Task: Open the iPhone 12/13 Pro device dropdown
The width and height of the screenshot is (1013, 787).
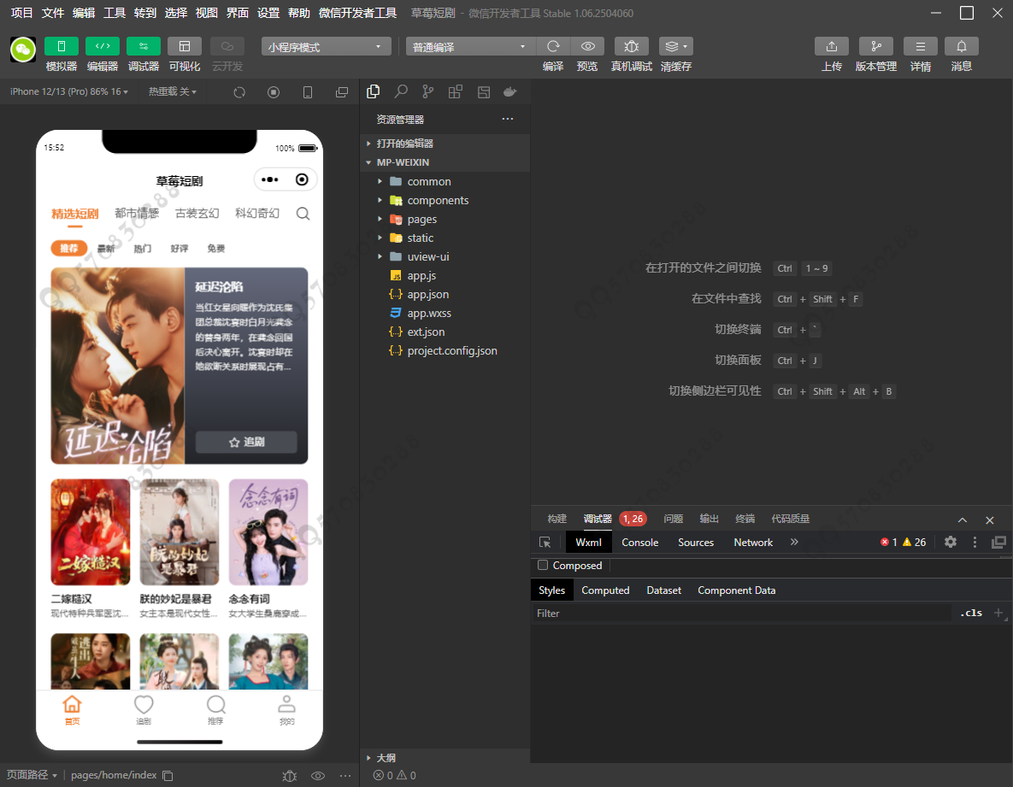Action: pos(68,91)
